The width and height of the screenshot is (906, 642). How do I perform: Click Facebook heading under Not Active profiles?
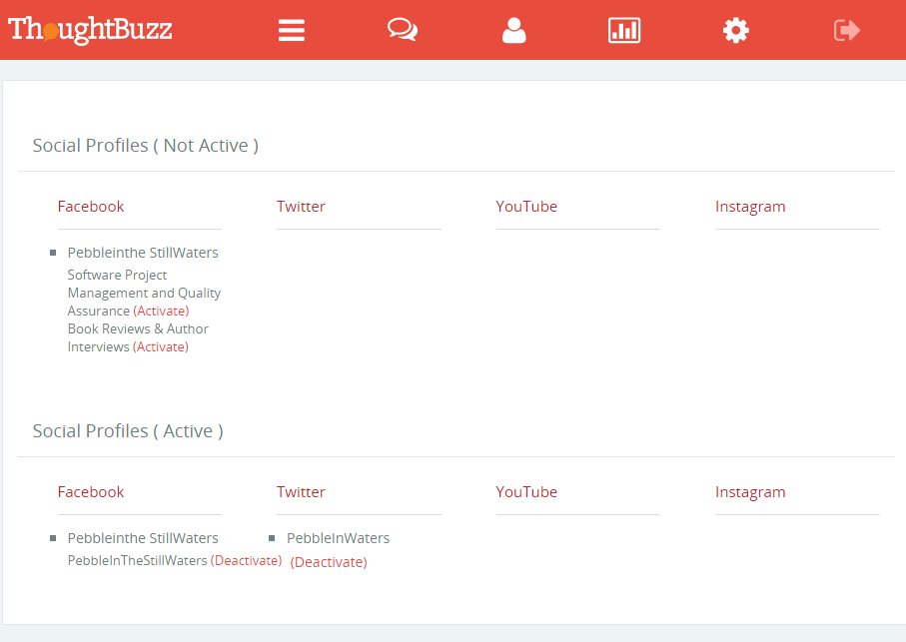pos(91,206)
